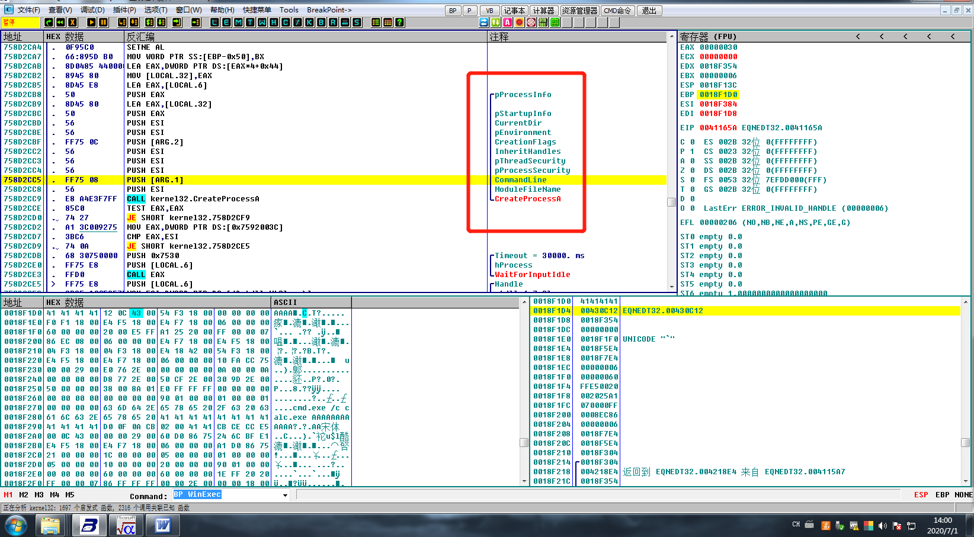Viewport: 974px width, 537px height.
Task: Click the Trace into toolbar icon
Action: point(149,22)
